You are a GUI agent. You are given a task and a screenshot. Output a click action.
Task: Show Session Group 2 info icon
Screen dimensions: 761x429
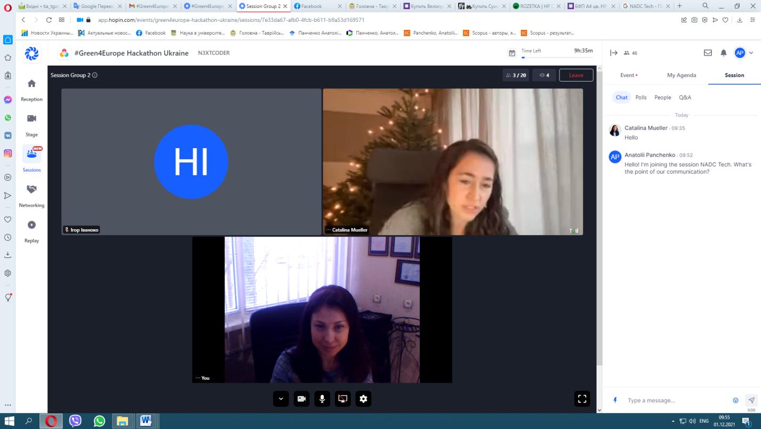coord(95,75)
